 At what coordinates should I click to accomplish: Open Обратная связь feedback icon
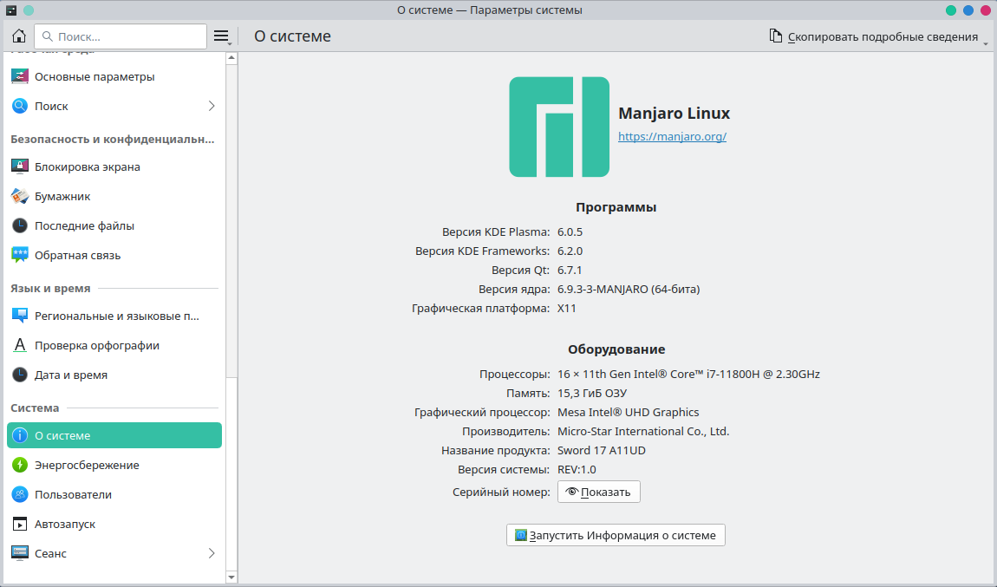tap(20, 255)
